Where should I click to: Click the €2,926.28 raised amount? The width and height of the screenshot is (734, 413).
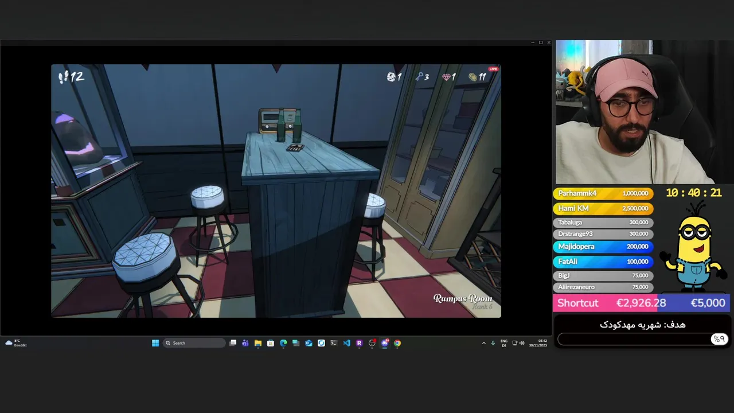pos(641,303)
